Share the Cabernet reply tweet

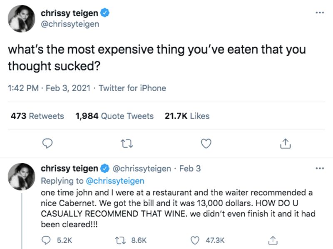pyautogui.click(x=273, y=240)
